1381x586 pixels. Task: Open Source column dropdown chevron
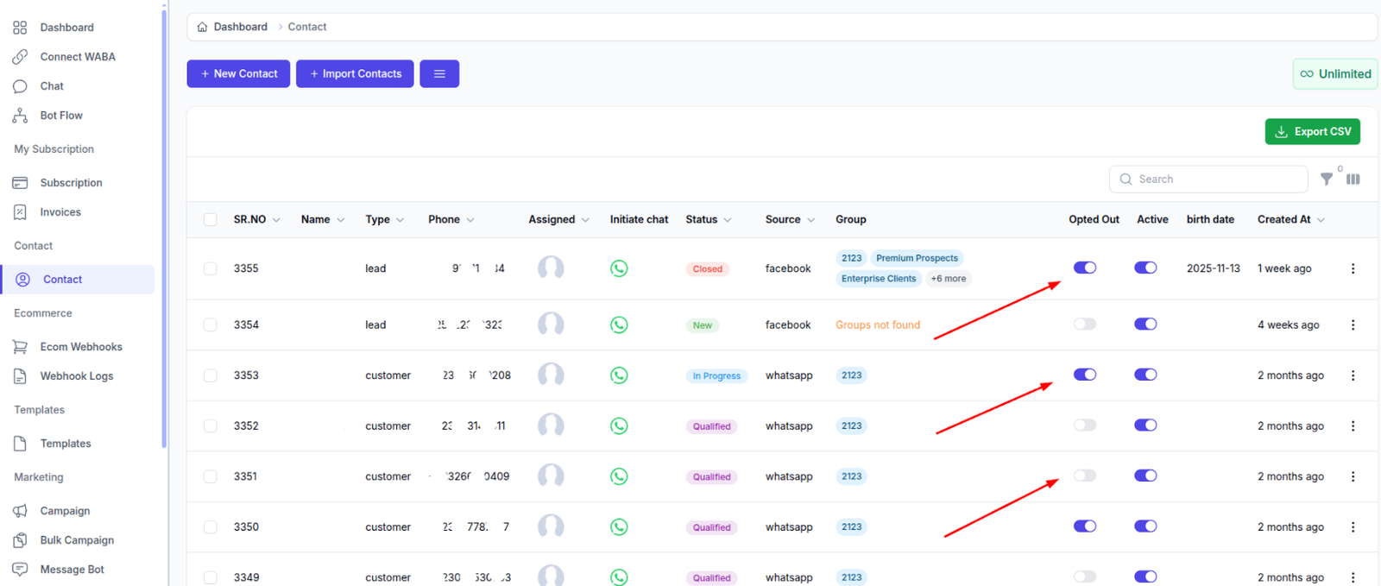pos(810,220)
